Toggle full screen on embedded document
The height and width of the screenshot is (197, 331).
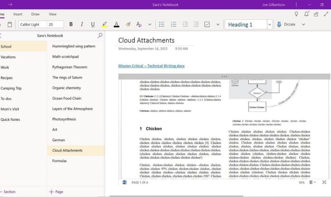pos(324,182)
